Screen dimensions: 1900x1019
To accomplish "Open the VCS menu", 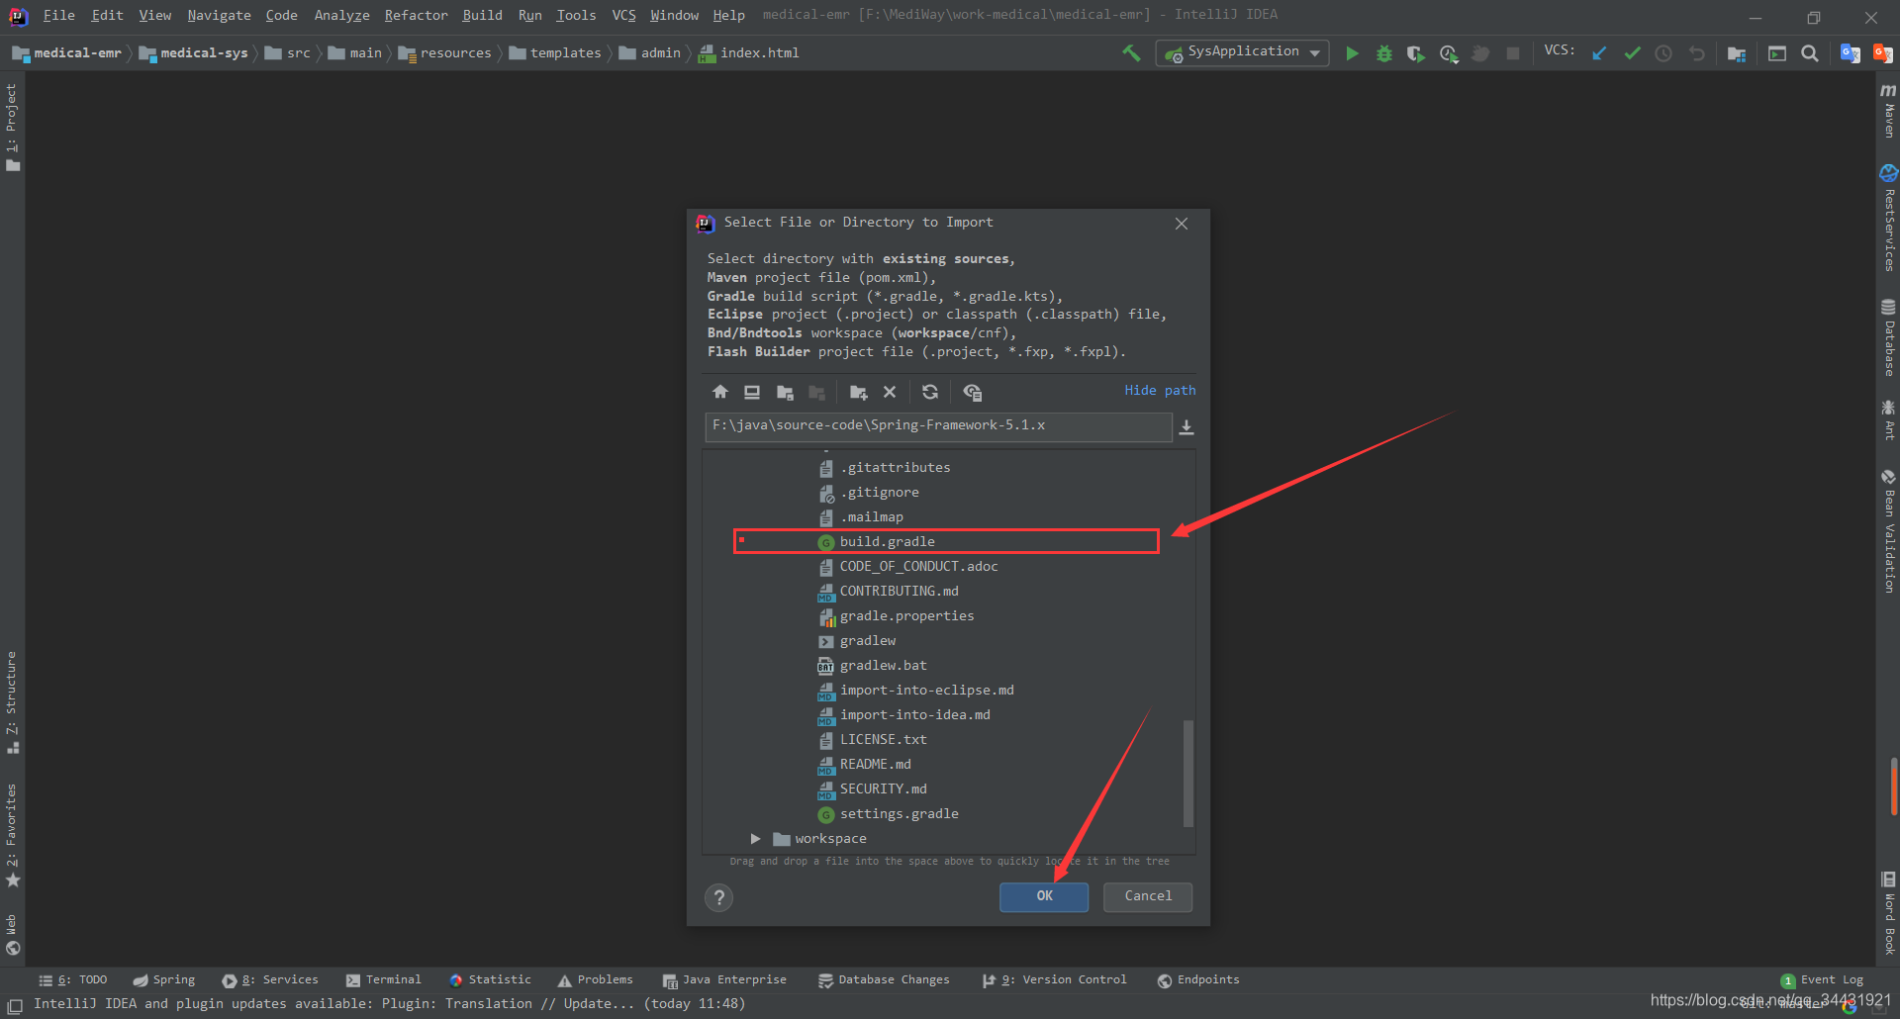I will pos(623,15).
